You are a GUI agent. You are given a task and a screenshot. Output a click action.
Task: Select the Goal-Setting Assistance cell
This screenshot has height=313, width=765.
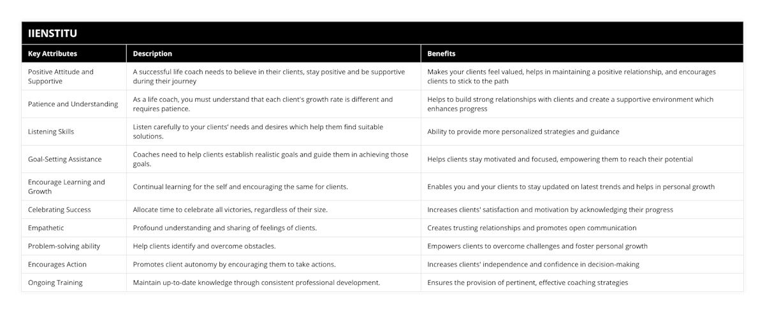coord(65,159)
